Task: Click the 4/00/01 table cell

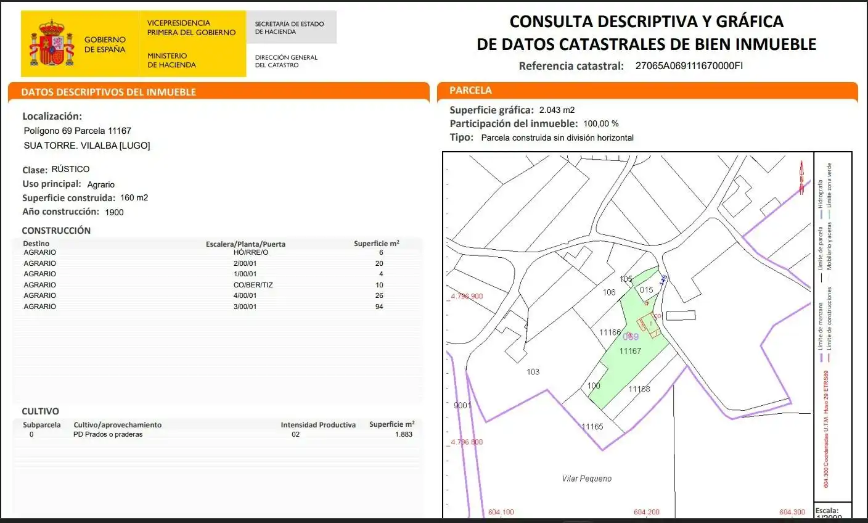Action: point(245,295)
